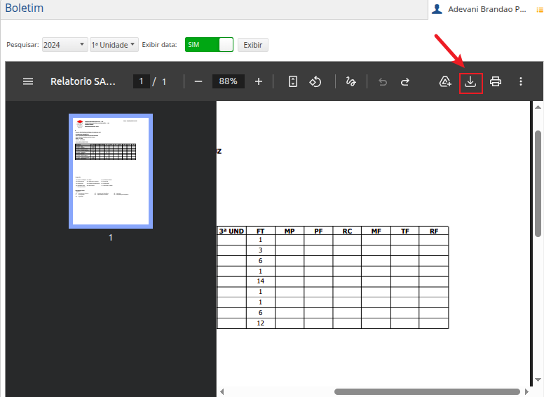Click the vertical scrollbar up arrow
This screenshot has width=544, height=397.
pos(538,107)
